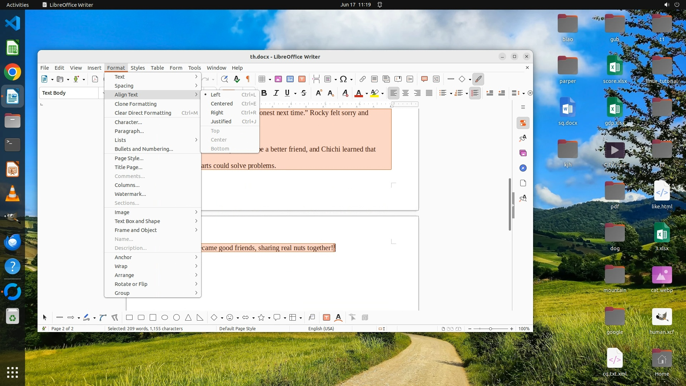Apply strikethrough formatting

[x=304, y=93]
